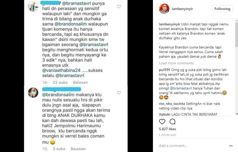Like the @brandonsalim reply comment heart
Viewport: 238px width, 152px height.
[119, 93]
